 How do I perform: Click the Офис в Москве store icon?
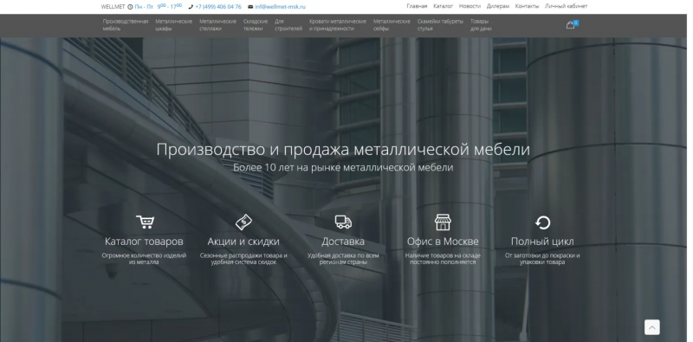click(x=443, y=222)
